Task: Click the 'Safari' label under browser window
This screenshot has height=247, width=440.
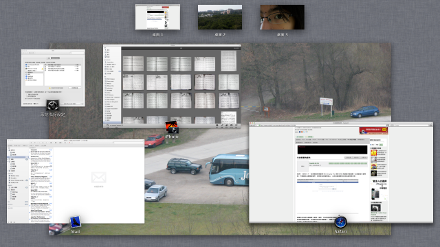Action: pos(341,232)
